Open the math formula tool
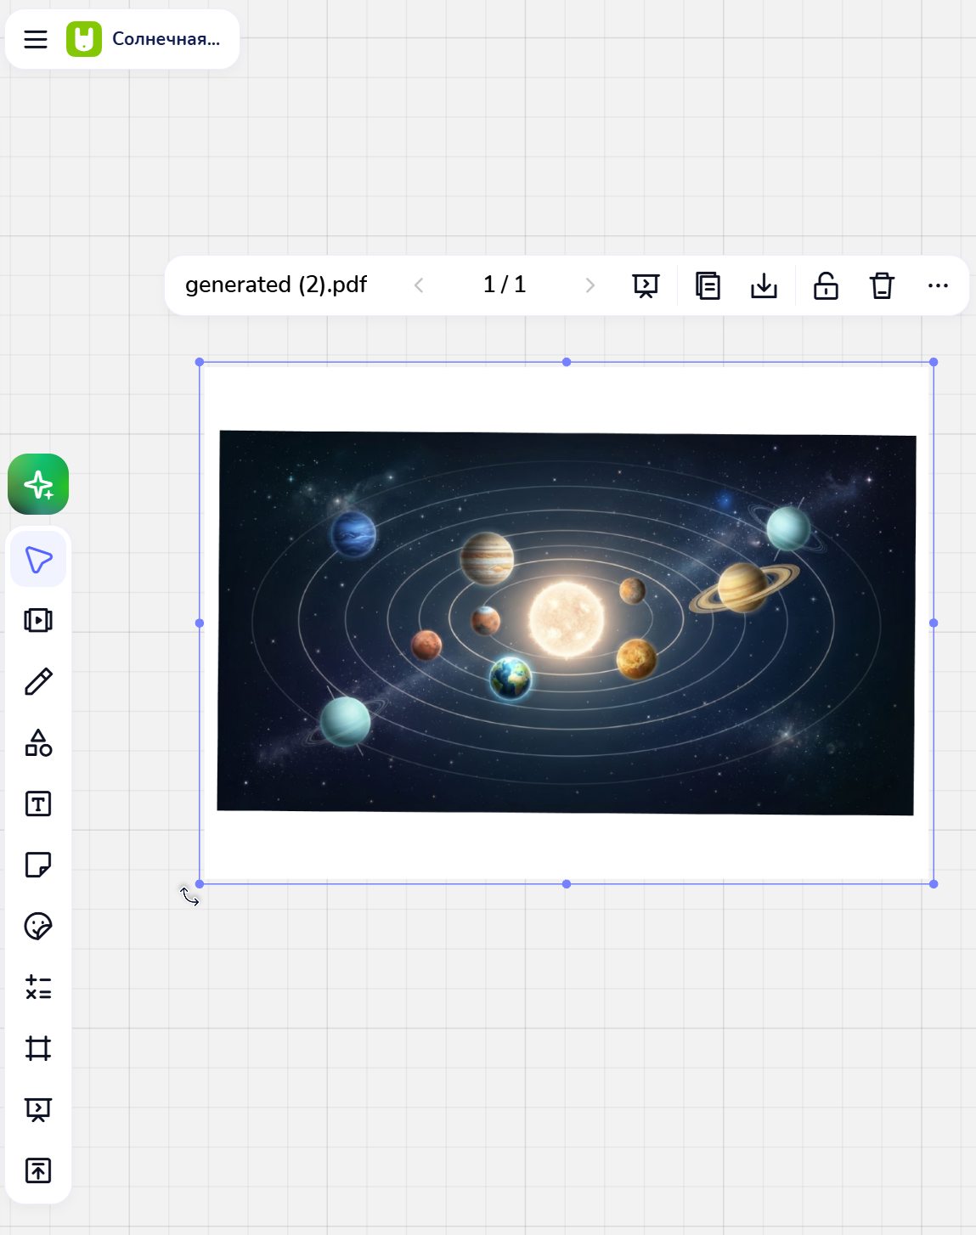This screenshot has width=976, height=1235. [x=38, y=987]
